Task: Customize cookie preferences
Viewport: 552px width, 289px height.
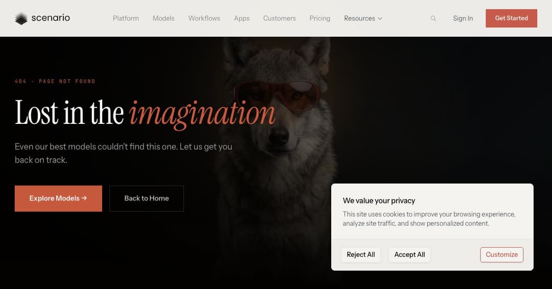Action: click(502, 254)
